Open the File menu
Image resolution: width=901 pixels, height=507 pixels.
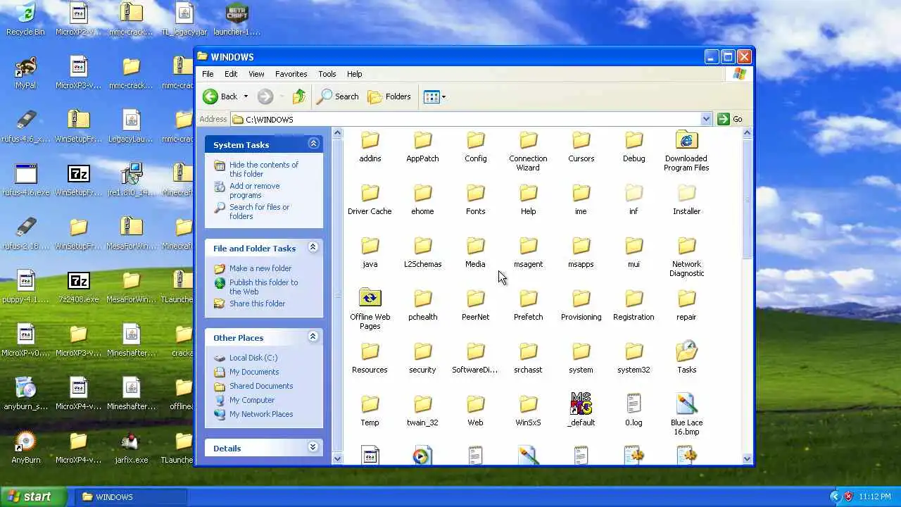[208, 74]
